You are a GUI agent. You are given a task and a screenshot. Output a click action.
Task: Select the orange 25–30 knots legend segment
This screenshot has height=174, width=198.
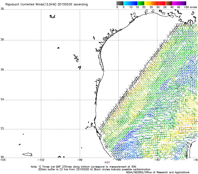(x=155, y=3)
